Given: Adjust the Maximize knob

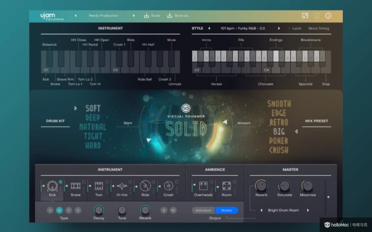Looking at the screenshot, I should [308, 186].
